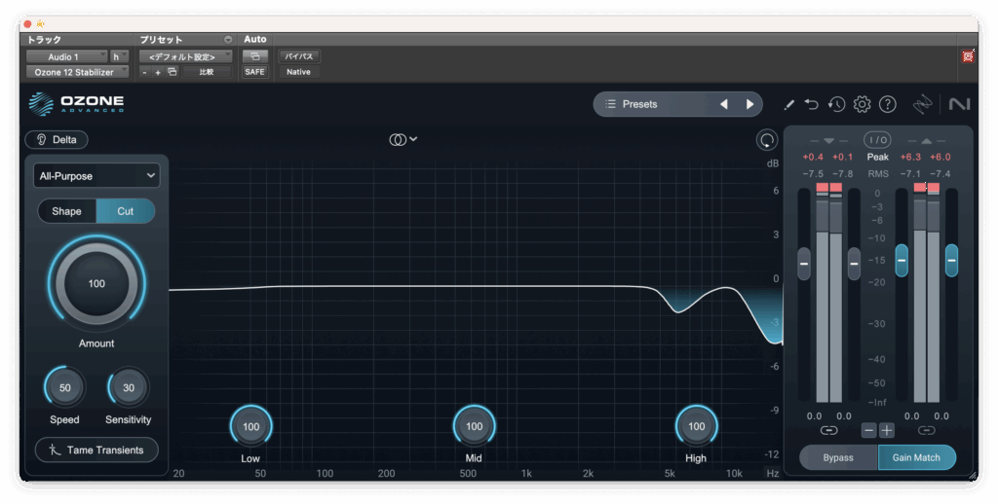Click the Tame Transients button
The image size is (998, 504).
tap(96, 450)
